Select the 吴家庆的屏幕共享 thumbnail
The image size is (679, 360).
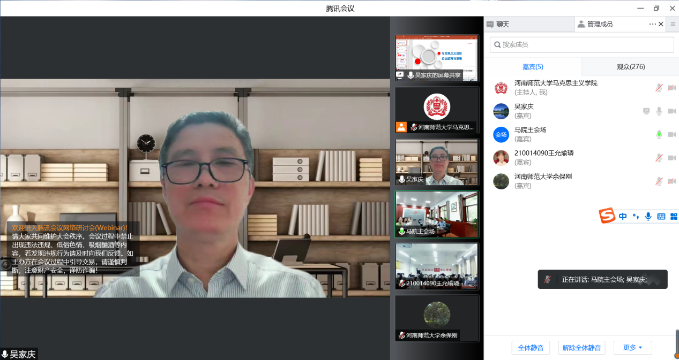[x=437, y=58]
